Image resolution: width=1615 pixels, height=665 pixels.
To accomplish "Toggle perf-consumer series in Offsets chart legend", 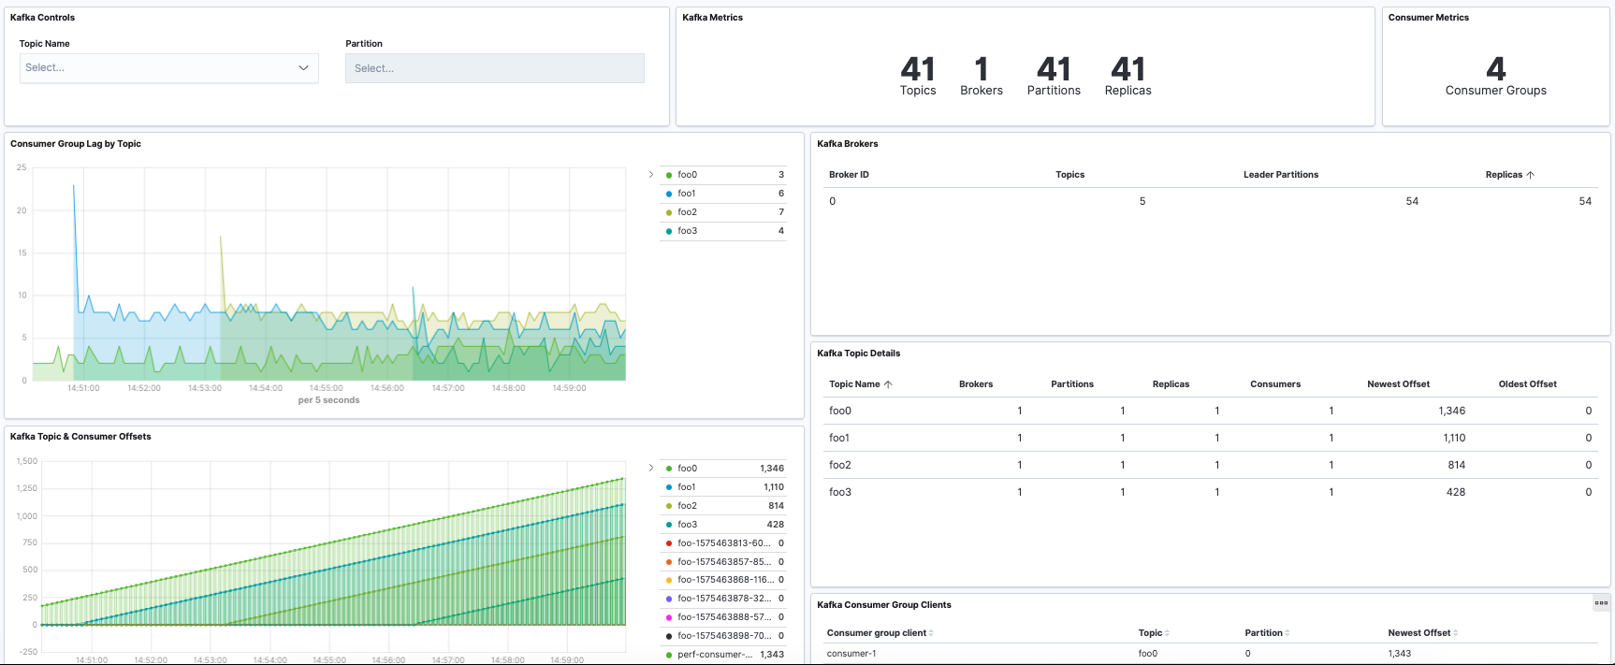I will coord(715,655).
